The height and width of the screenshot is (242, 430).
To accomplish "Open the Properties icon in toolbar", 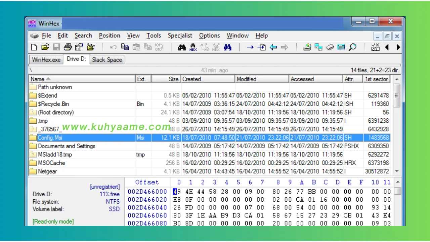I will coord(79,47).
